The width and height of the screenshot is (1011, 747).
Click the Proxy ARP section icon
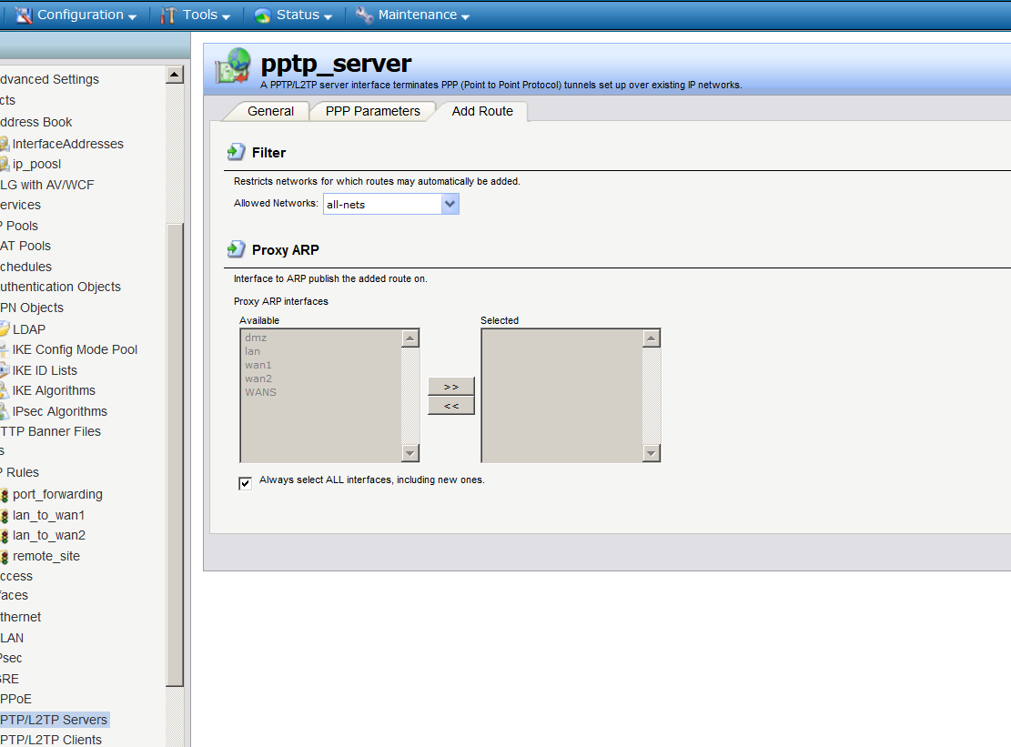coord(236,249)
